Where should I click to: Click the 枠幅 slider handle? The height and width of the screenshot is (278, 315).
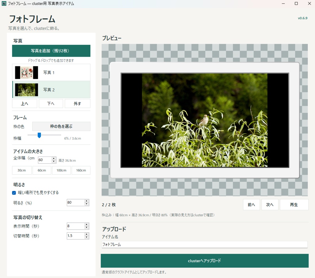click(39, 135)
